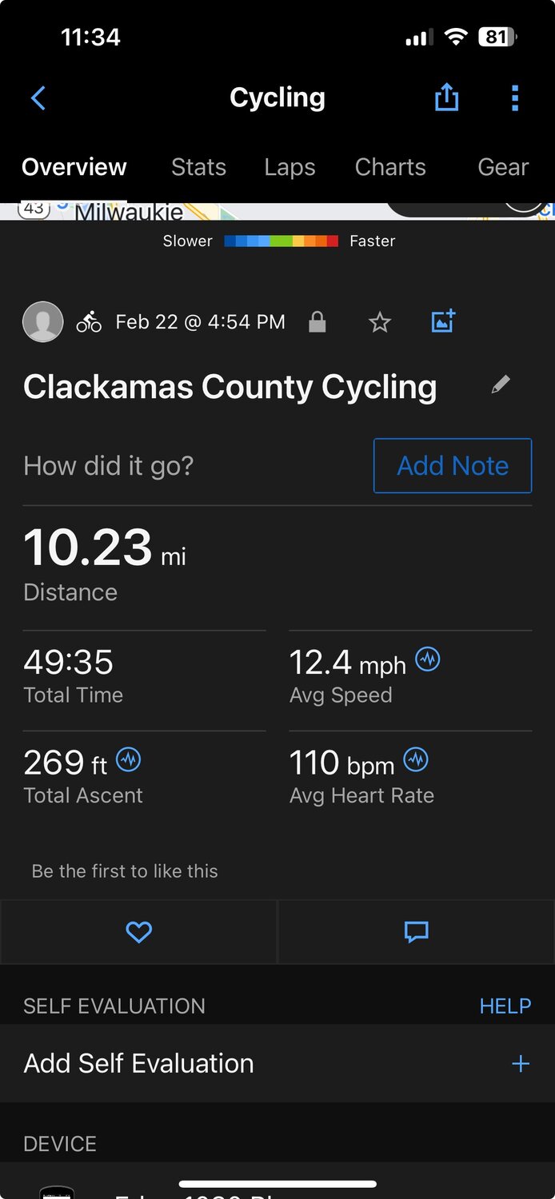Toggle the favorite star
This screenshot has height=1199, width=555.
379,322
